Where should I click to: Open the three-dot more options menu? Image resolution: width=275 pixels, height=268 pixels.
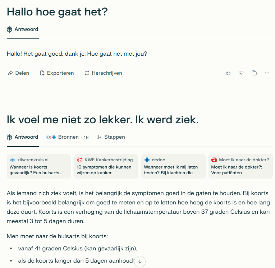point(267,73)
